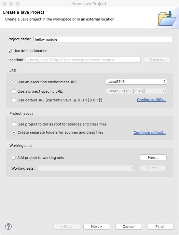179x235 pixels.
Task: Click the help question mark icon
Action: (x=8, y=227)
